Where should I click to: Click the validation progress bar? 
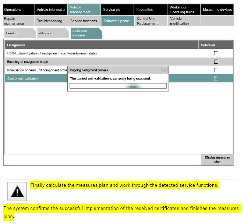pyautogui.click(x=118, y=86)
